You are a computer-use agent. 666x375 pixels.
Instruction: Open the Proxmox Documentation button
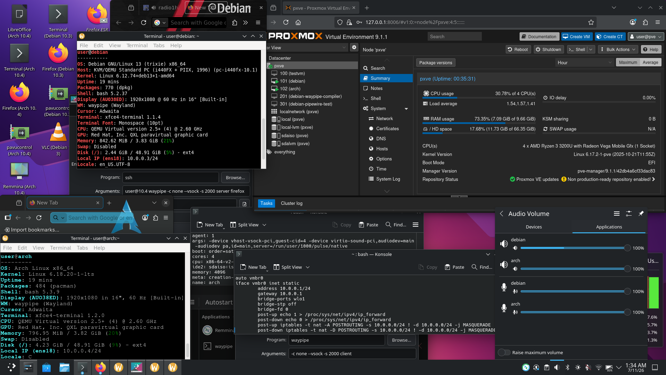[539, 36]
